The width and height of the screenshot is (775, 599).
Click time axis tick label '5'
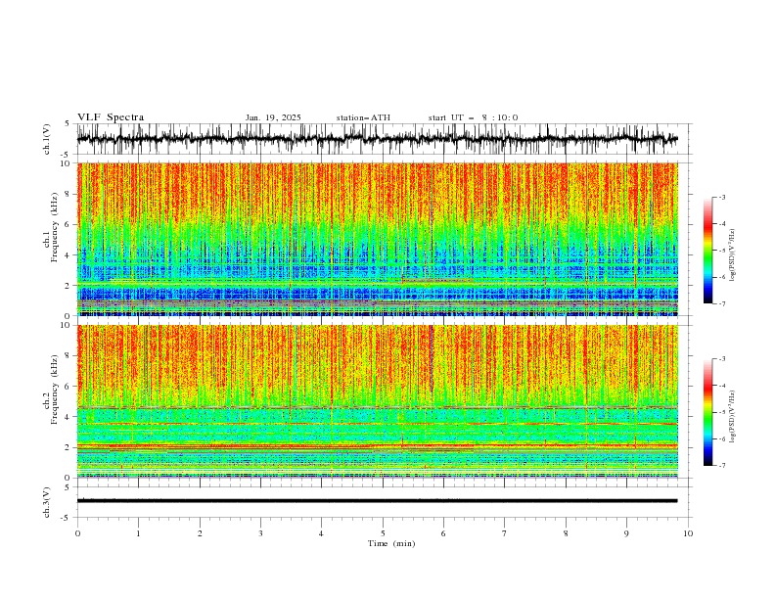383,533
